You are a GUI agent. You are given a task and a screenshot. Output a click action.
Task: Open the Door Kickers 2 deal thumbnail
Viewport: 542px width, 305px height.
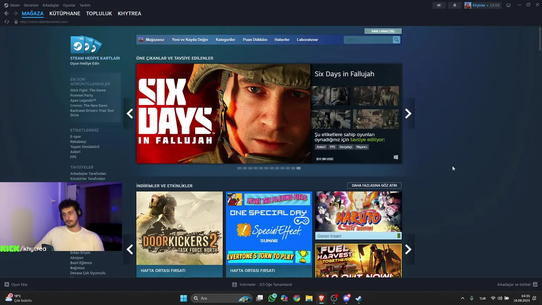[180, 228]
